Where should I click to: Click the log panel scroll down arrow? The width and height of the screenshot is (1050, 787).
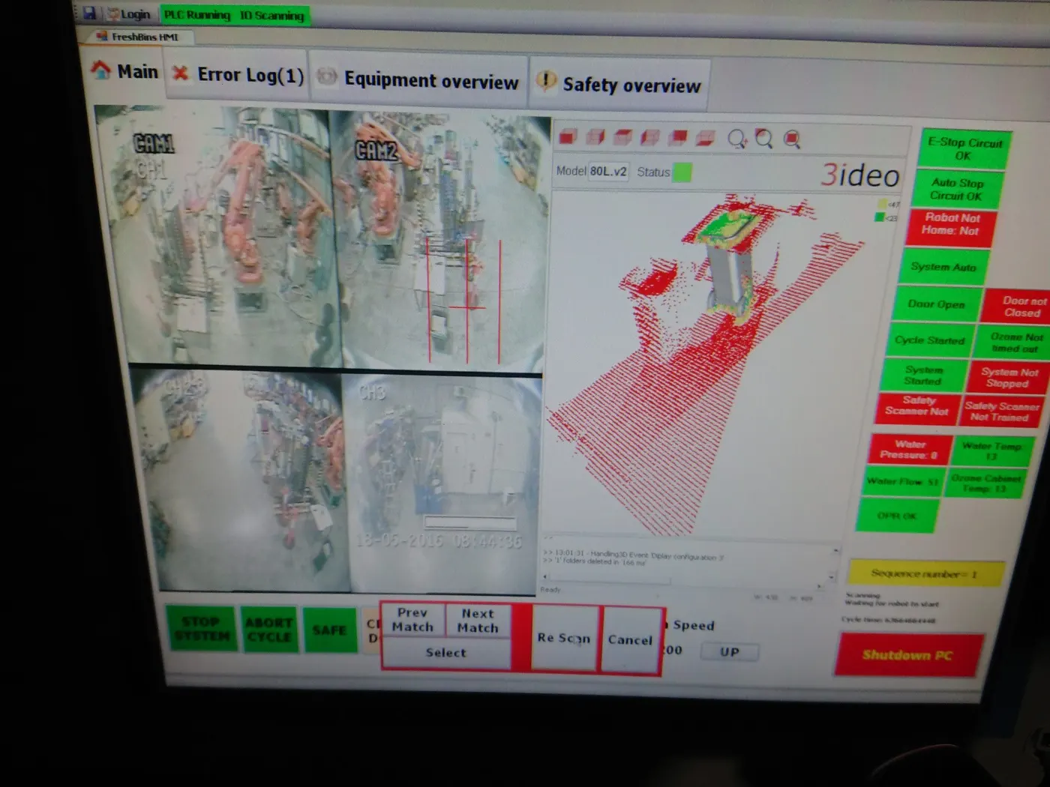(x=831, y=577)
